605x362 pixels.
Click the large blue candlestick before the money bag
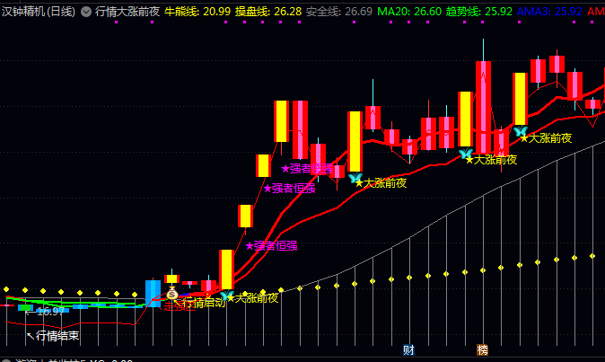(x=153, y=294)
